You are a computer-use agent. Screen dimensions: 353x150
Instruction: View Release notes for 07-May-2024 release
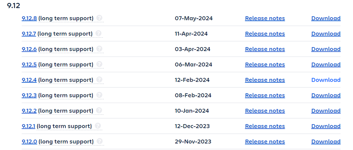(265, 18)
